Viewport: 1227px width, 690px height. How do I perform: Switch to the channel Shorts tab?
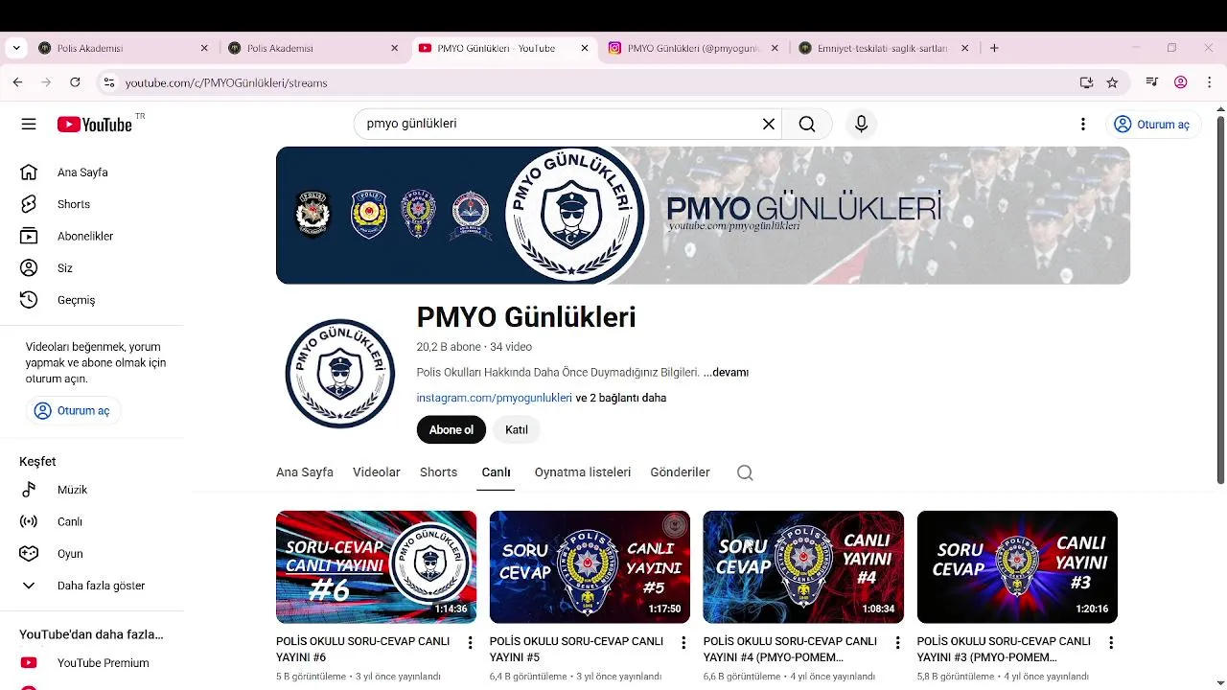pos(438,472)
